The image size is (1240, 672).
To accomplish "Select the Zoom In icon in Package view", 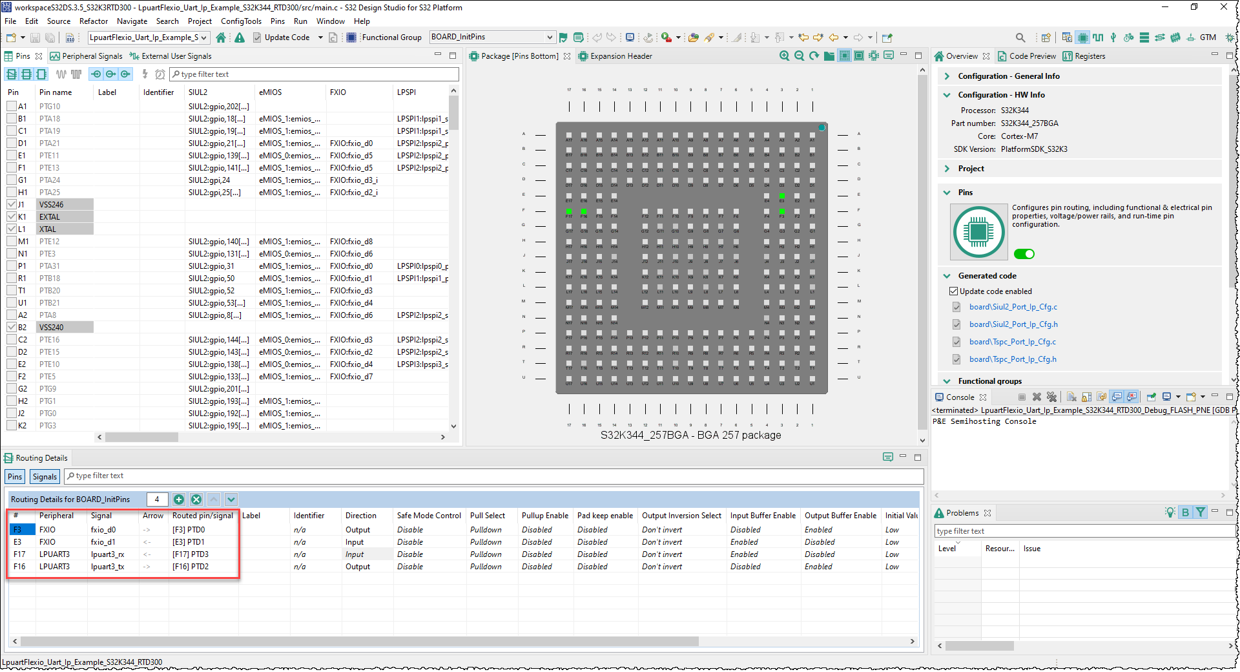I will pos(784,56).
